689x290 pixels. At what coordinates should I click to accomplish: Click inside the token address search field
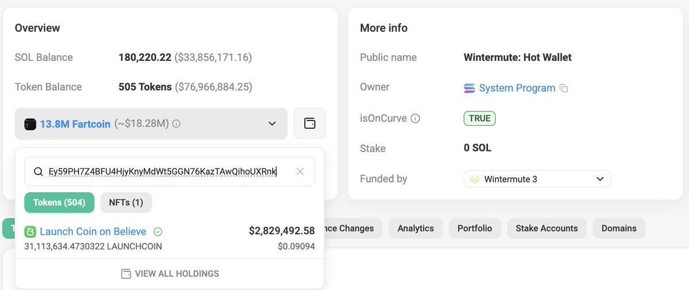(x=169, y=172)
